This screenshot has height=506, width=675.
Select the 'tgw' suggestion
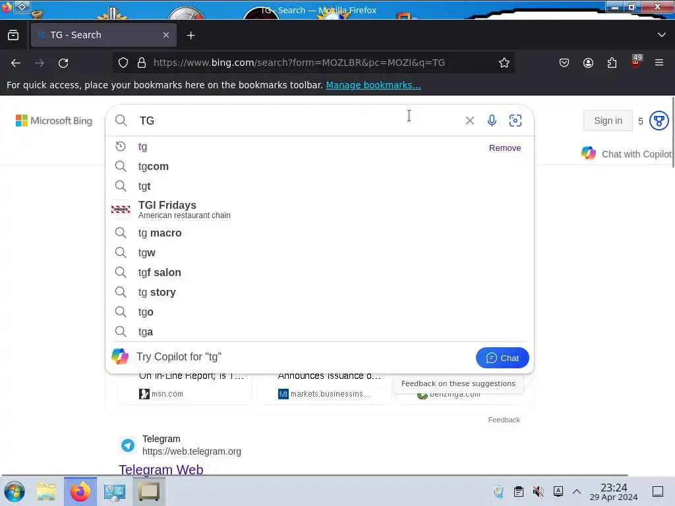point(320,252)
